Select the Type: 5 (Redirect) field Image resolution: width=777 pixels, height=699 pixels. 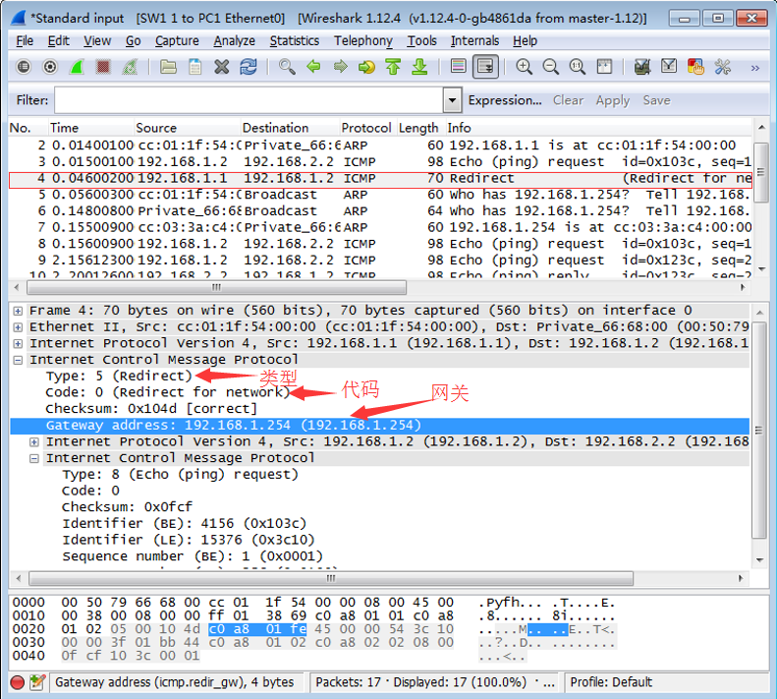coord(119,376)
